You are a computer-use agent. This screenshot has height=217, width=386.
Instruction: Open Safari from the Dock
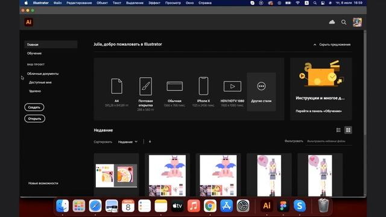[x=95, y=206]
